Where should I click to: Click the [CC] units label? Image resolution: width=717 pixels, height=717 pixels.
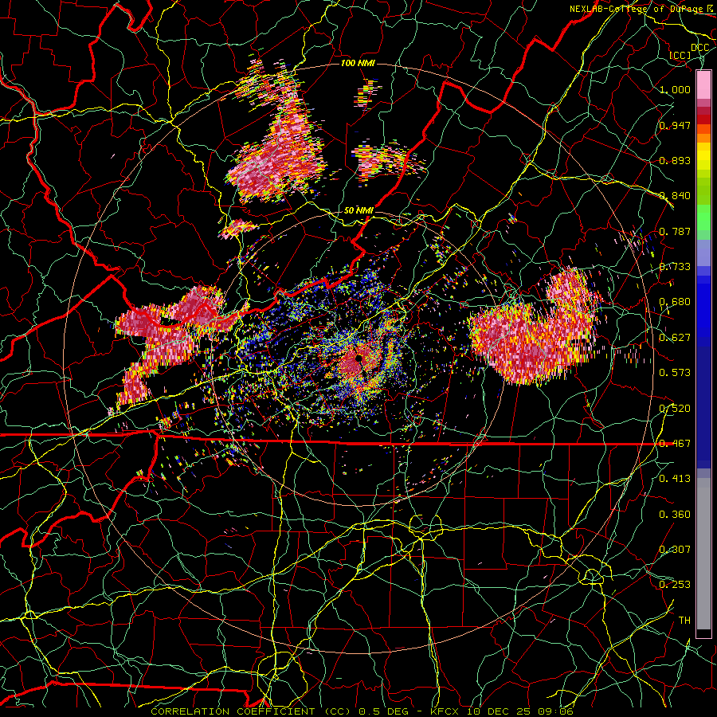click(680, 55)
